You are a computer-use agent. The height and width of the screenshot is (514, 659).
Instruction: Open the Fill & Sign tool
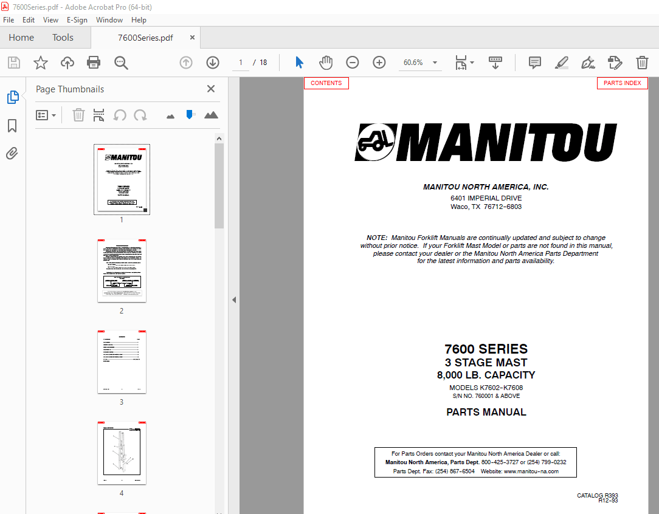pyautogui.click(x=588, y=63)
